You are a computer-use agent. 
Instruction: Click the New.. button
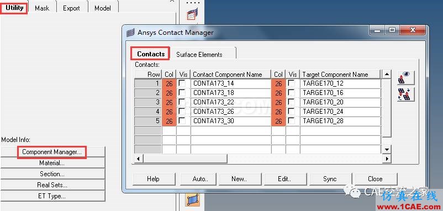240,179
